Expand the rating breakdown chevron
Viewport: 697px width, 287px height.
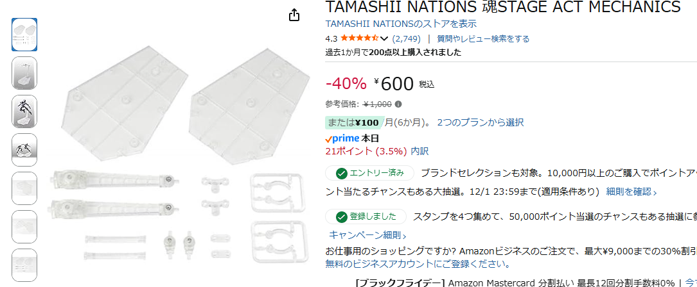pyautogui.click(x=384, y=39)
